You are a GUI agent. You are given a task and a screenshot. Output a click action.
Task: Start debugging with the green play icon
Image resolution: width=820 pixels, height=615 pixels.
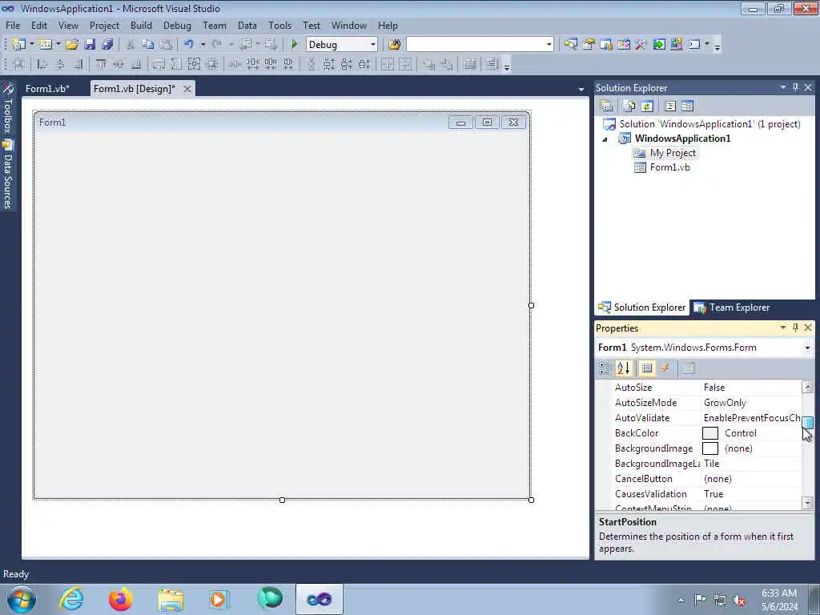click(x=295, y=45)
